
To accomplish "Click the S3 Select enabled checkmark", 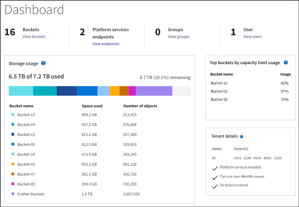I will [x=215, y=186].
